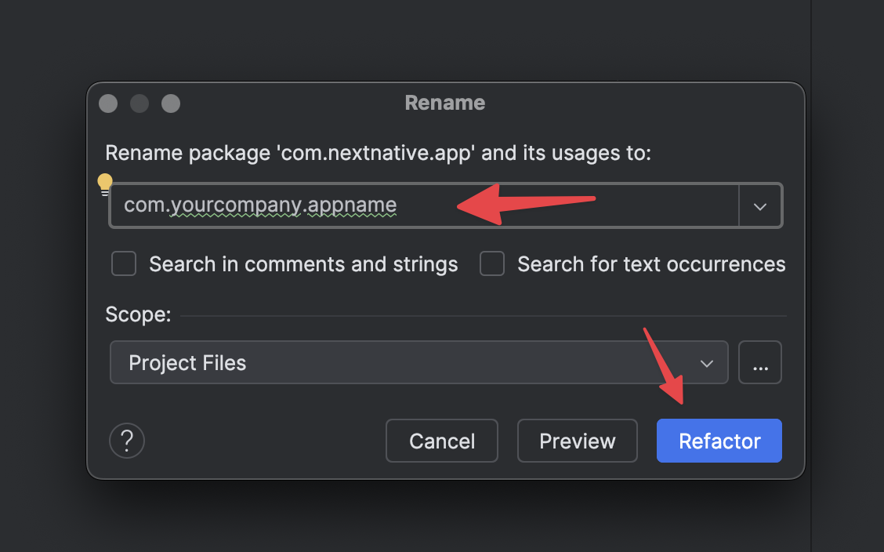The height and width of the screenshot is (552, 884).
Task: Click the 'Scope:' section label
Action: click(x=138, y=315)
